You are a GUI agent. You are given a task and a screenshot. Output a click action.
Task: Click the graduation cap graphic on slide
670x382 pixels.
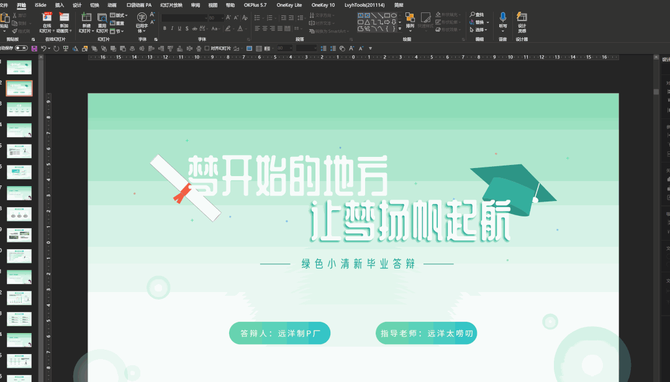(x=513, y=189)
